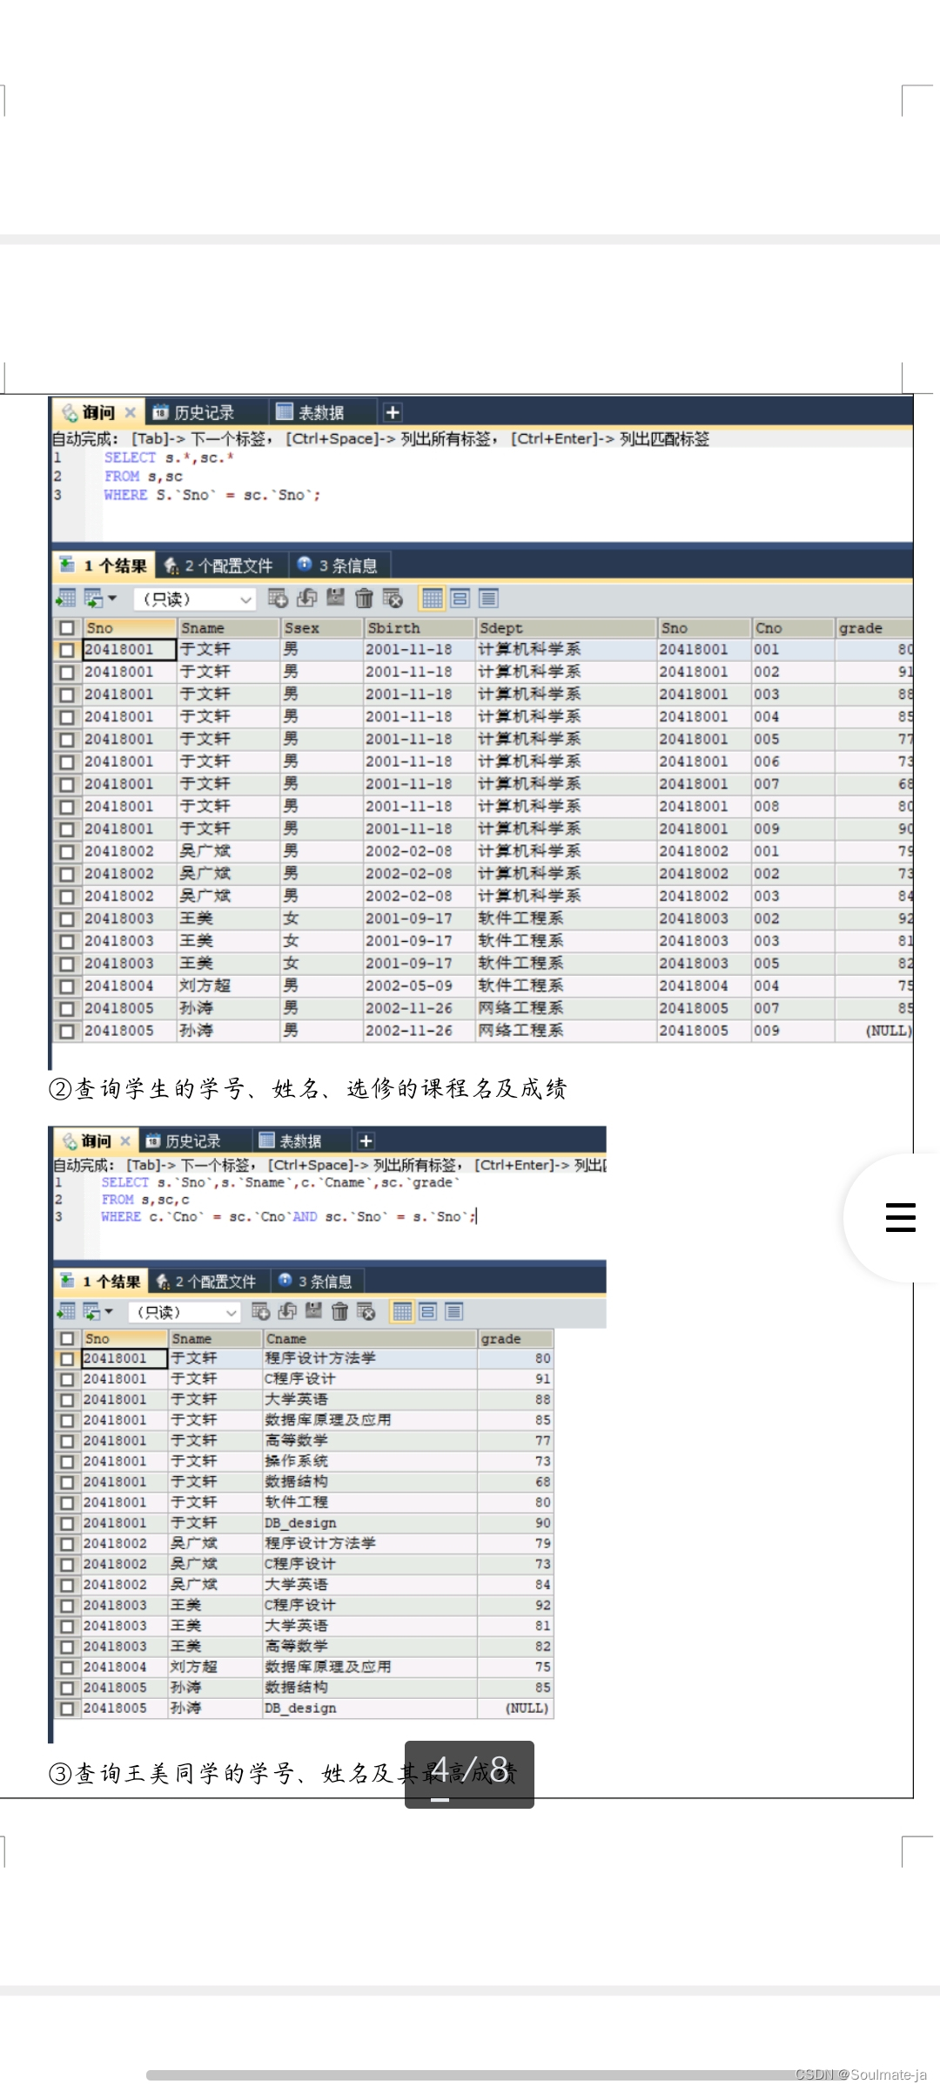Check the 孙涛 DB_design row checkbox

pos(67,1709)
